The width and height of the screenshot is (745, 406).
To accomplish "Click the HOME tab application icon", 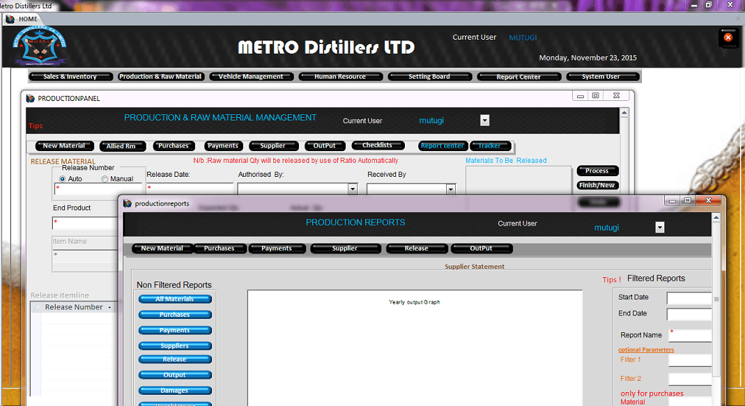I will click(x=10, y=19).
